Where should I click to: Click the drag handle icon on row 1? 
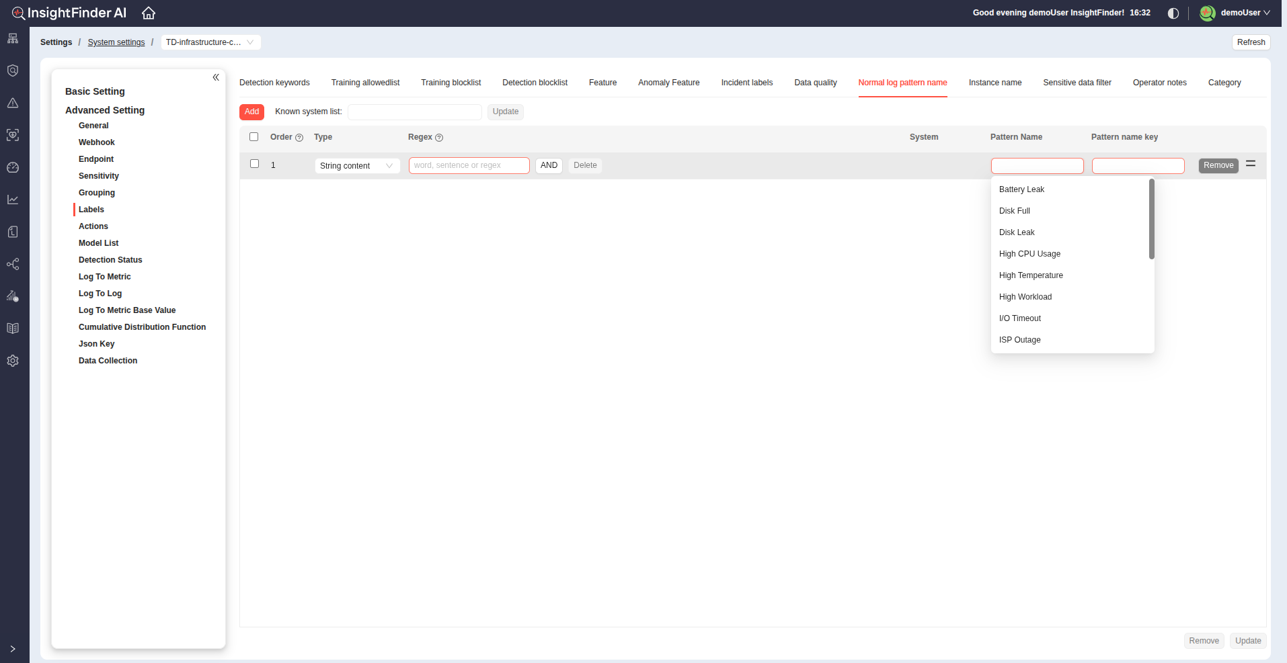1251,164
